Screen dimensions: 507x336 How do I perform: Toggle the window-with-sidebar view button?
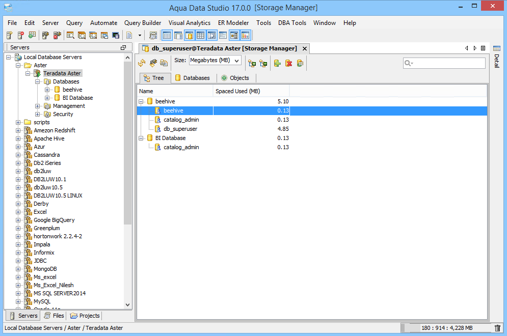tap(178, 35)
